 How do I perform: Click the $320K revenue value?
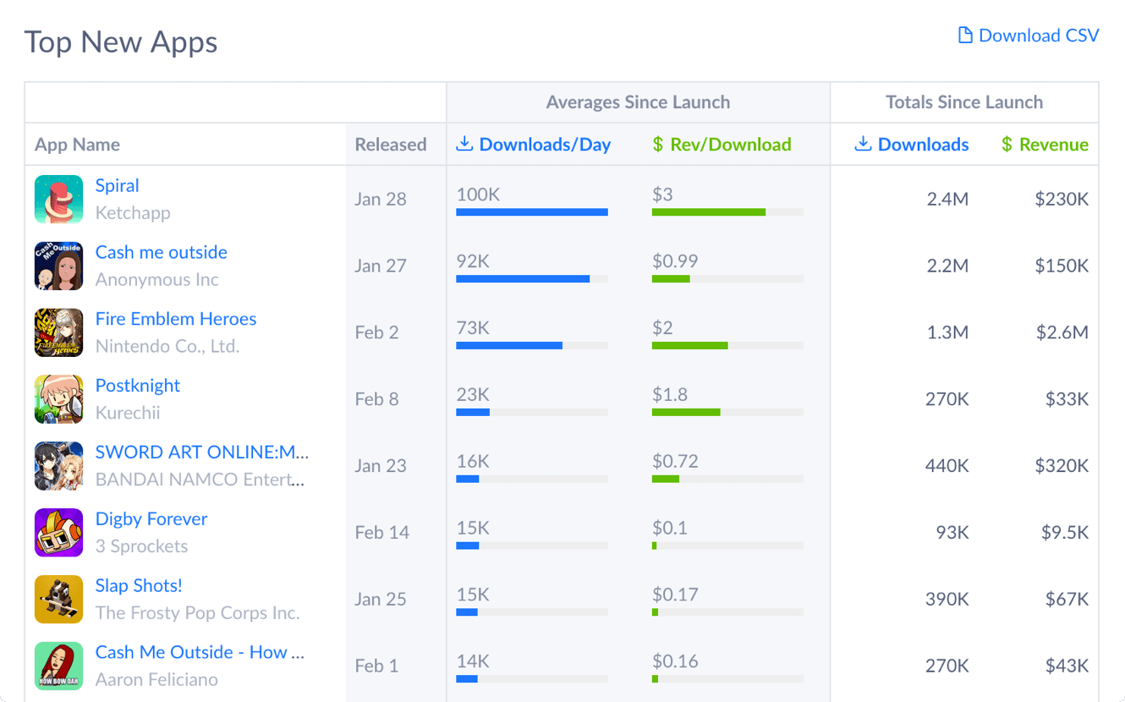pos(1062,466)
